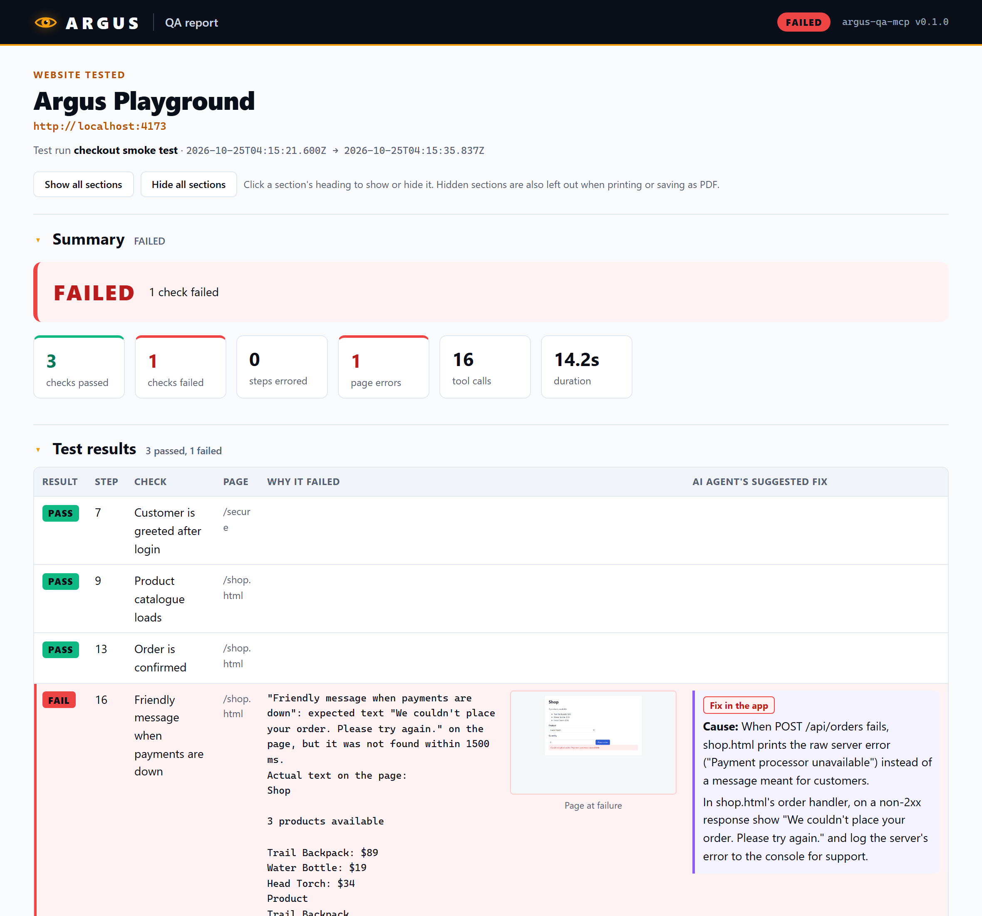Click the FAILED badge in the header

(x=803, y=22)
